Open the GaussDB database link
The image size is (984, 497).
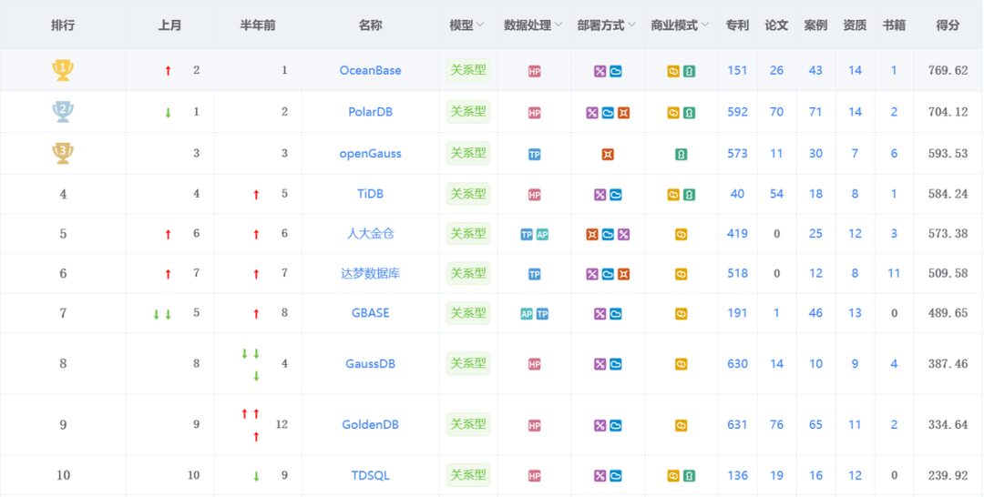tap(370, 363)
